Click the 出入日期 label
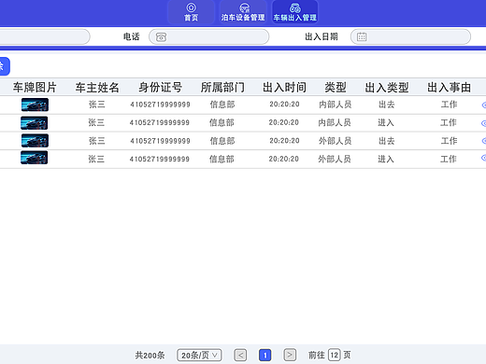 (x=322, y=36)
